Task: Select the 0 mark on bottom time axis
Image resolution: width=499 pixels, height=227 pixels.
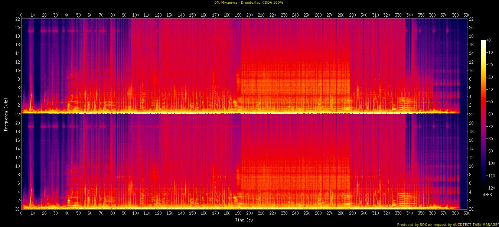Action: (21, 214)
